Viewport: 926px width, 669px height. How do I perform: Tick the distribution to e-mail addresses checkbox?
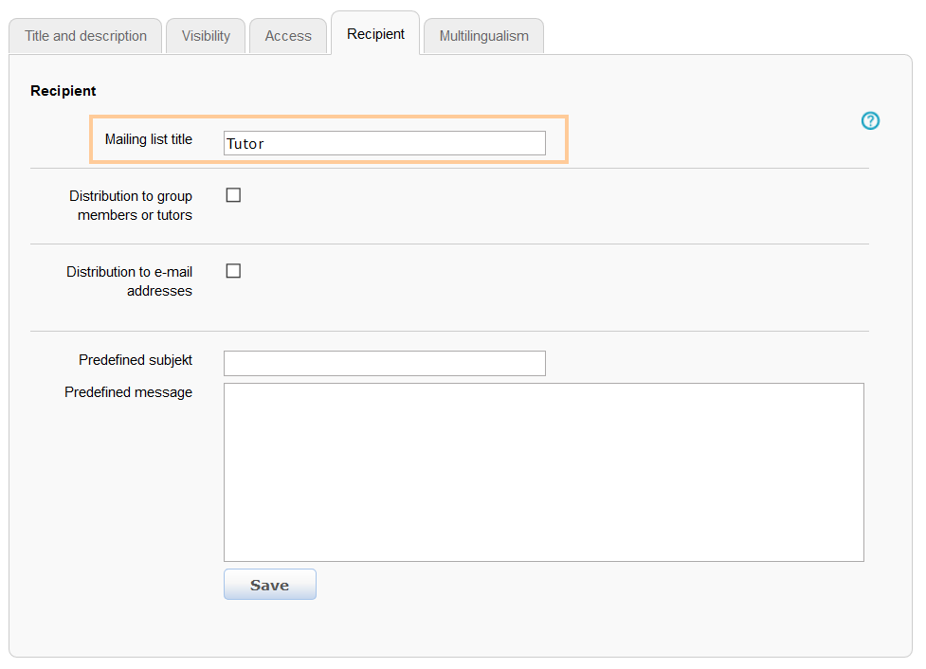tap(233, 271)
